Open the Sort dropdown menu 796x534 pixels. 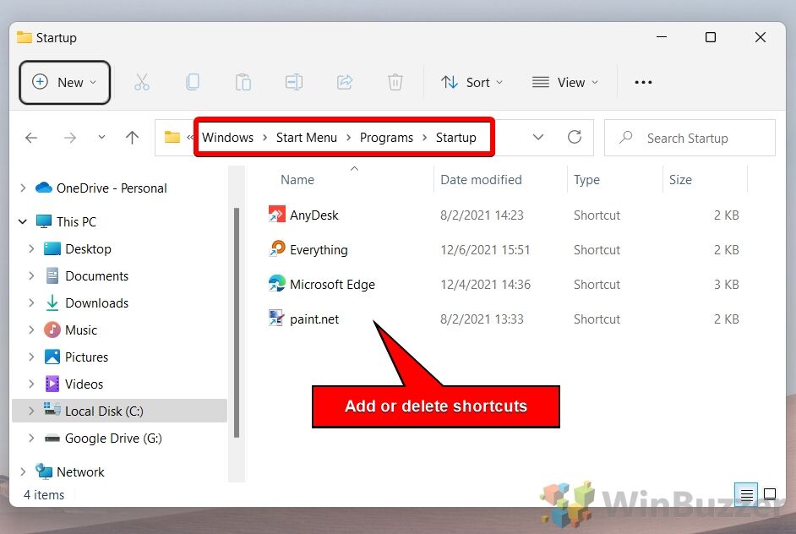(472, 82)
